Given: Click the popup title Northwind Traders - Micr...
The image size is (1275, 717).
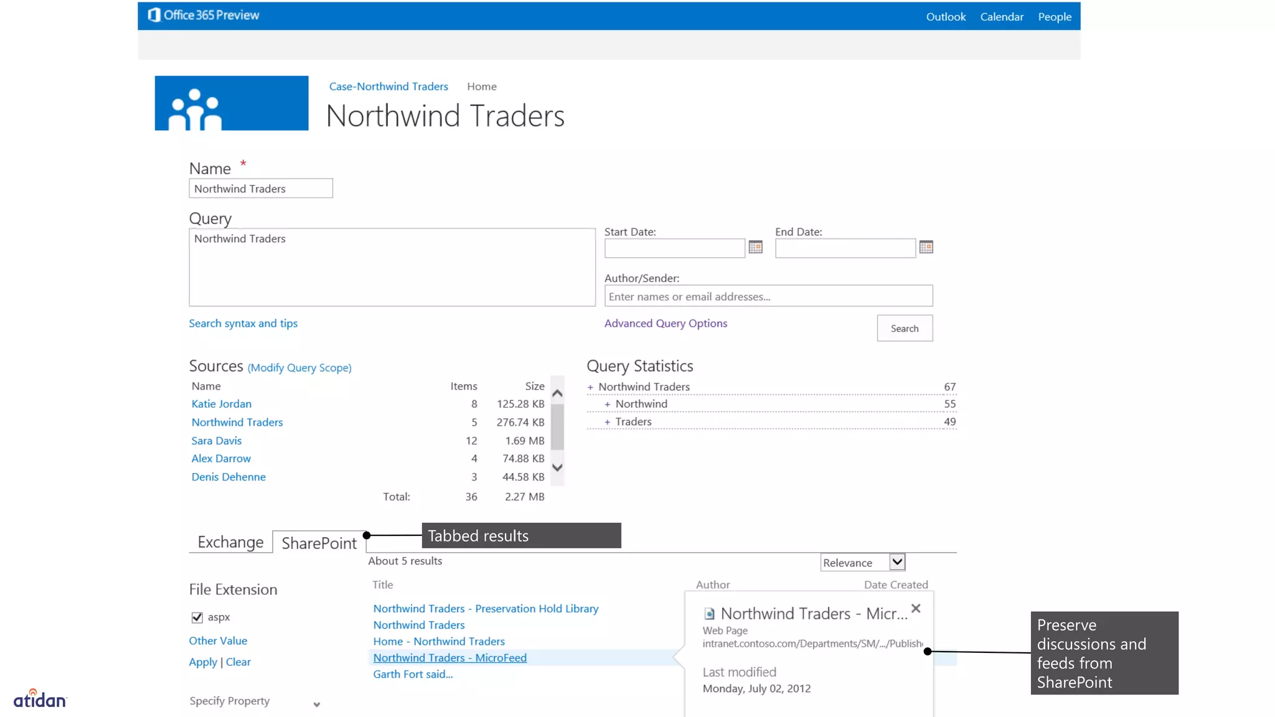Looking at the screenshot, I should coord(814,614).
